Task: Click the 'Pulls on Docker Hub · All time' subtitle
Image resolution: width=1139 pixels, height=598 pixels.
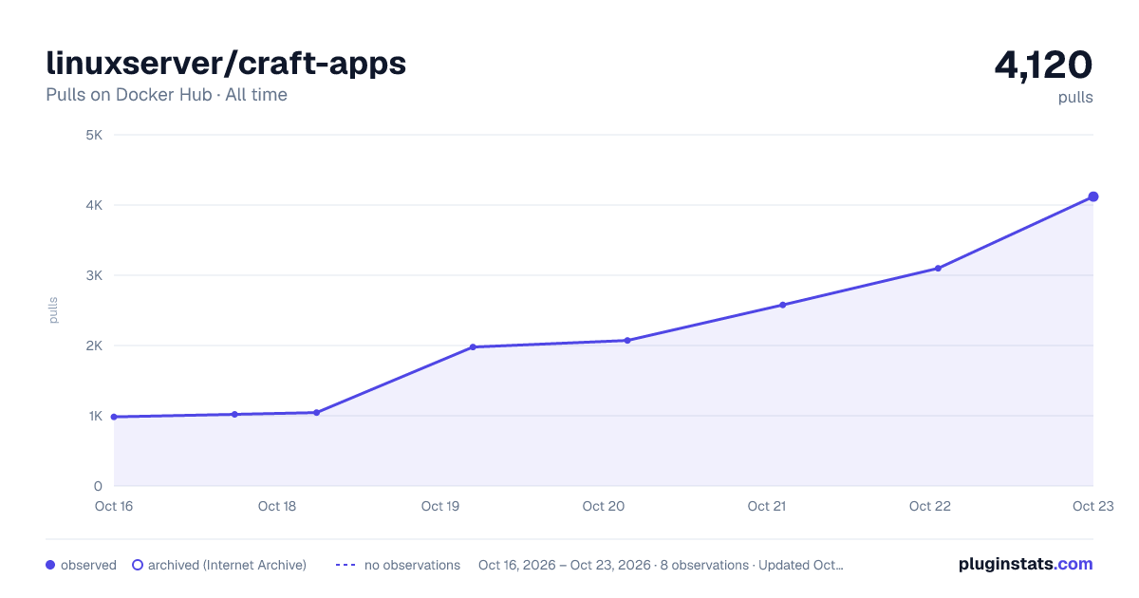Action: click(x=166, y=95)
